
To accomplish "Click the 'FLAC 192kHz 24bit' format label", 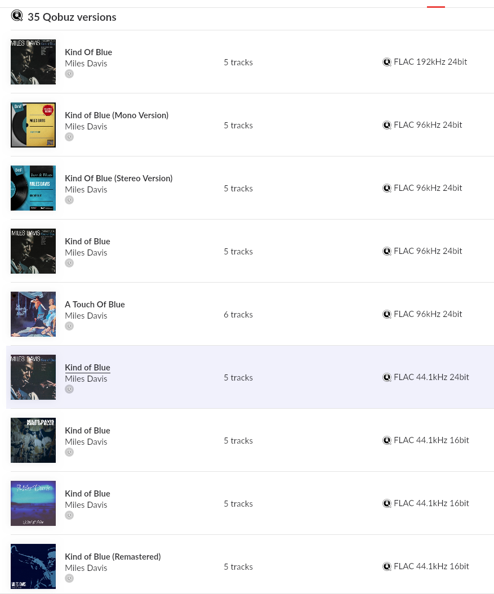I will point(430,62).
